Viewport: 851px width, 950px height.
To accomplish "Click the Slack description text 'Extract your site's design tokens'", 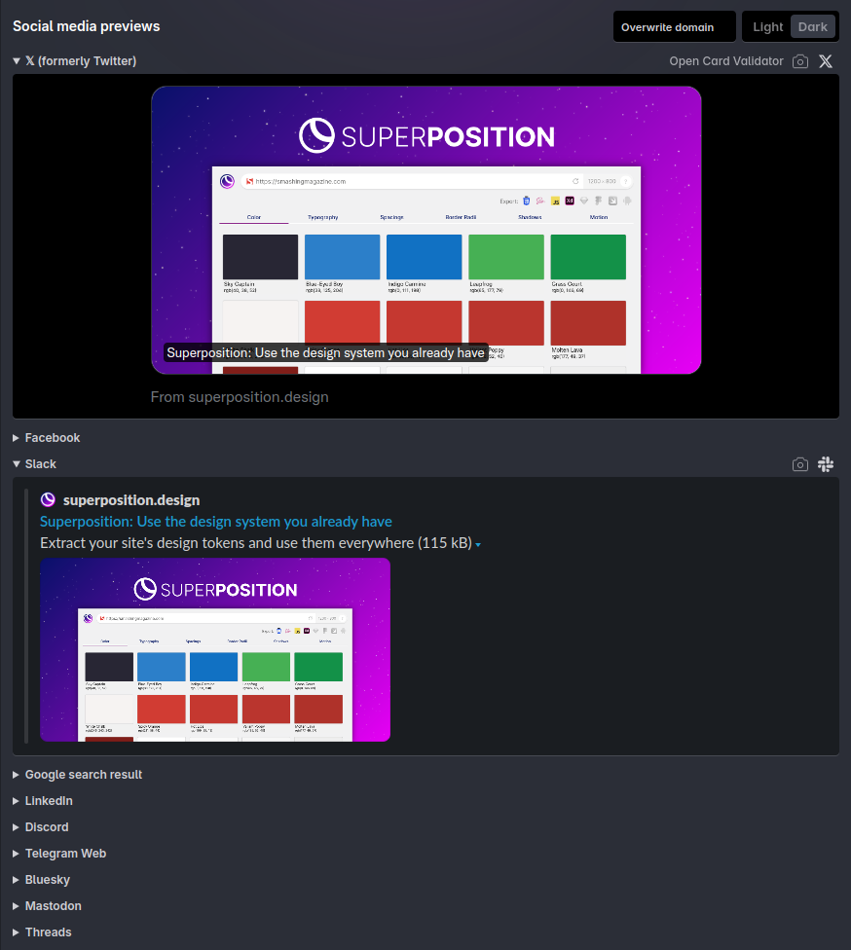I will 256,543.
